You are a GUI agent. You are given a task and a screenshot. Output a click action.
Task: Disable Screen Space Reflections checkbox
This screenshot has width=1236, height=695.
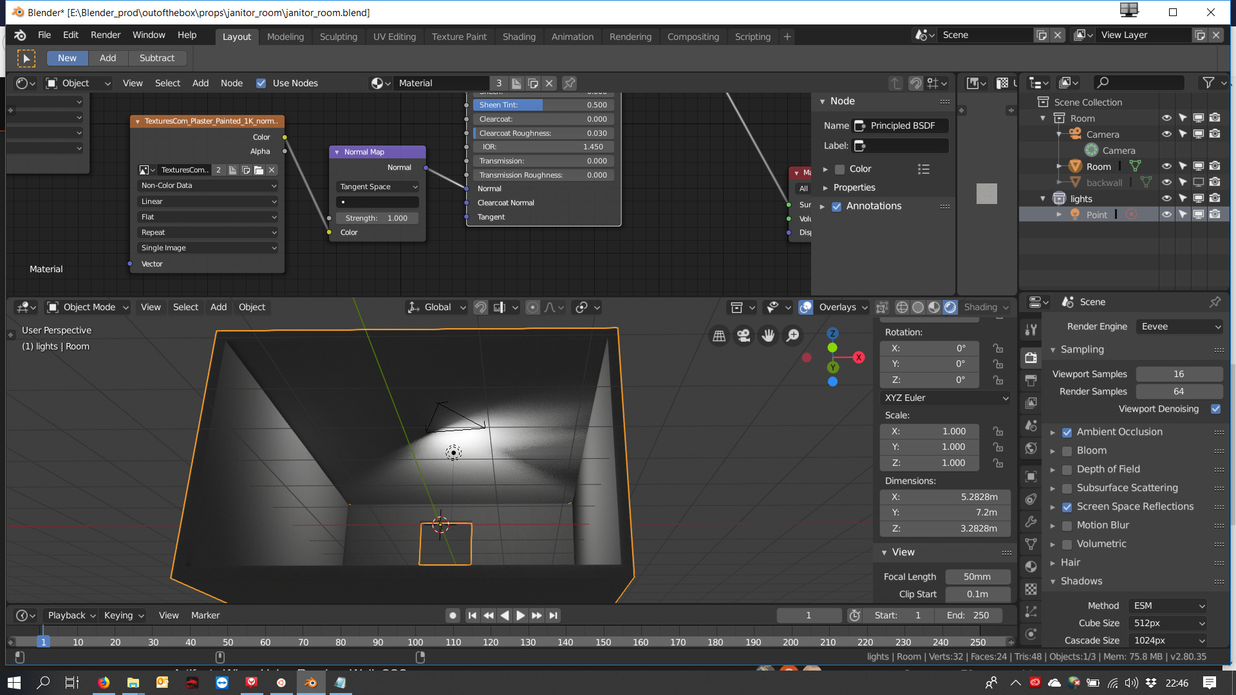tap(1067, 507)
